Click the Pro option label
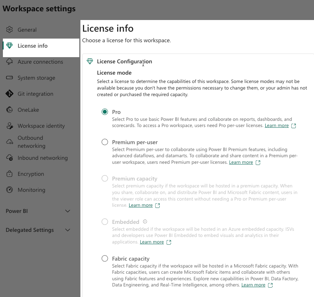 (x=116, y=112)
